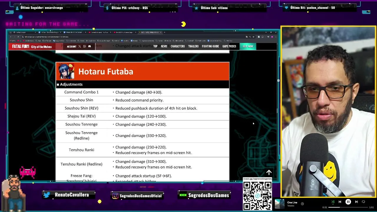
Task: Click the Hotaru Futaba heading
Action: click(x=106, y=72)
